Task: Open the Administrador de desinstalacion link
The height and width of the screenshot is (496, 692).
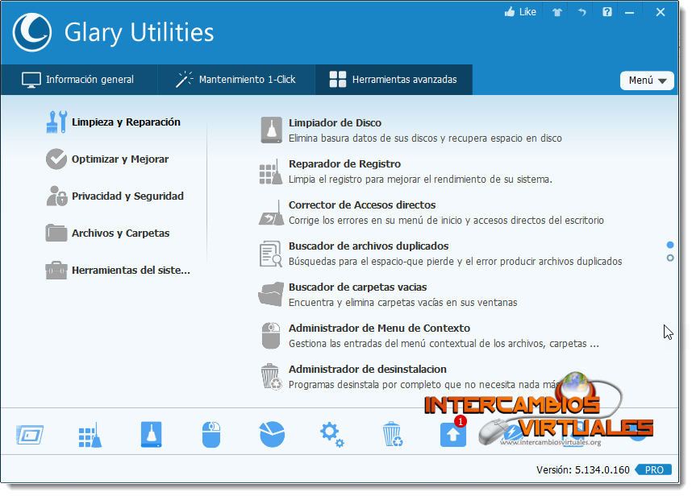Action: [368, 369]
